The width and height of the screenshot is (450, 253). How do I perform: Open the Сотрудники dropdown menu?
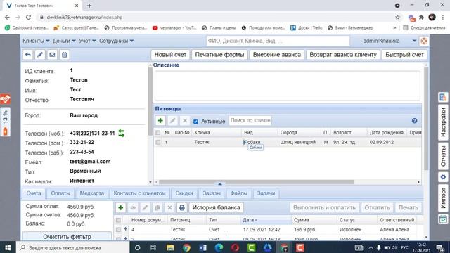point(116,41)
